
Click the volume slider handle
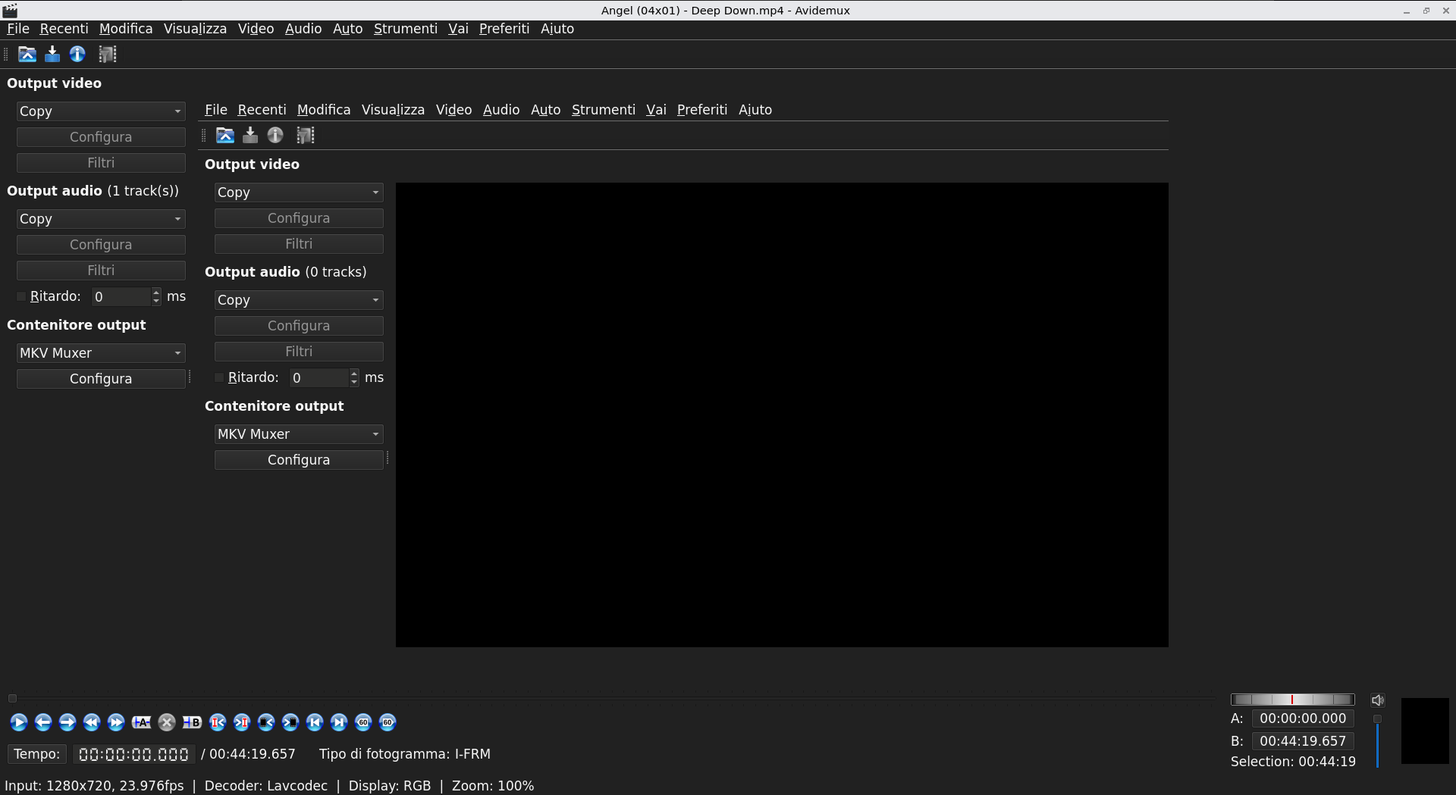[x=1377, y=718]
